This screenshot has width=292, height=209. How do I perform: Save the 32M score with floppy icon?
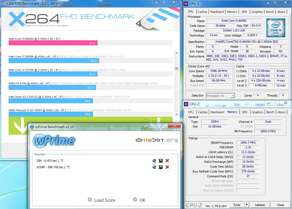[x=161, y=161]
